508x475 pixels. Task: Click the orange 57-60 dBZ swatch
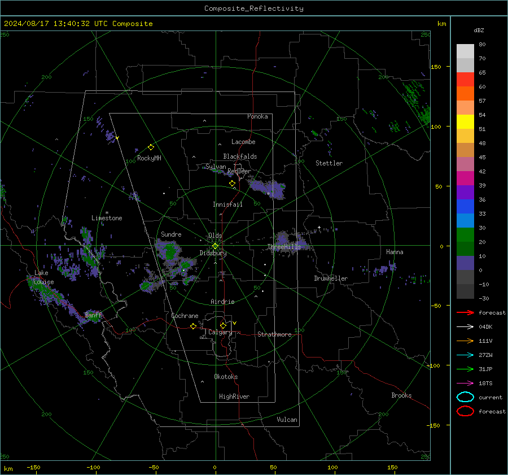[x=465, y=94]
